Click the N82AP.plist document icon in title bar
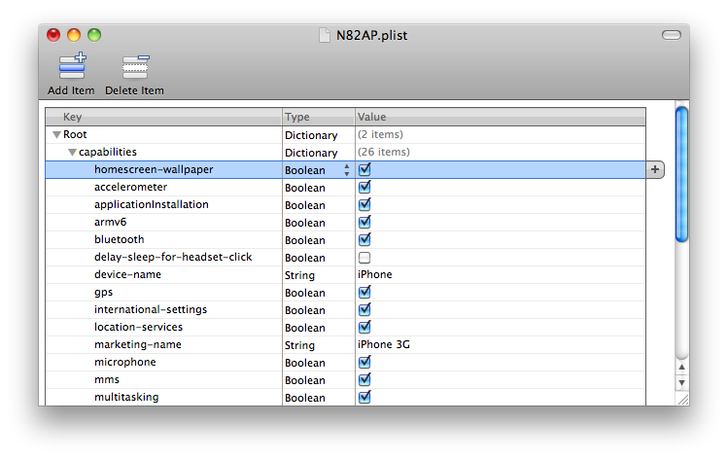 [x=325, y=35]
